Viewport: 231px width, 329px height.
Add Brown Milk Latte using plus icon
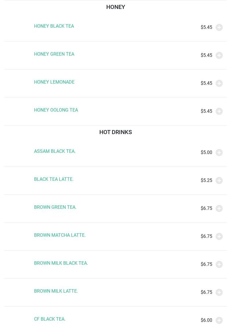point(219,292)
